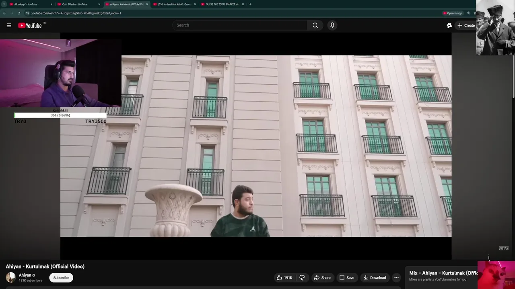Save the video to a playlist

(347, 278)
